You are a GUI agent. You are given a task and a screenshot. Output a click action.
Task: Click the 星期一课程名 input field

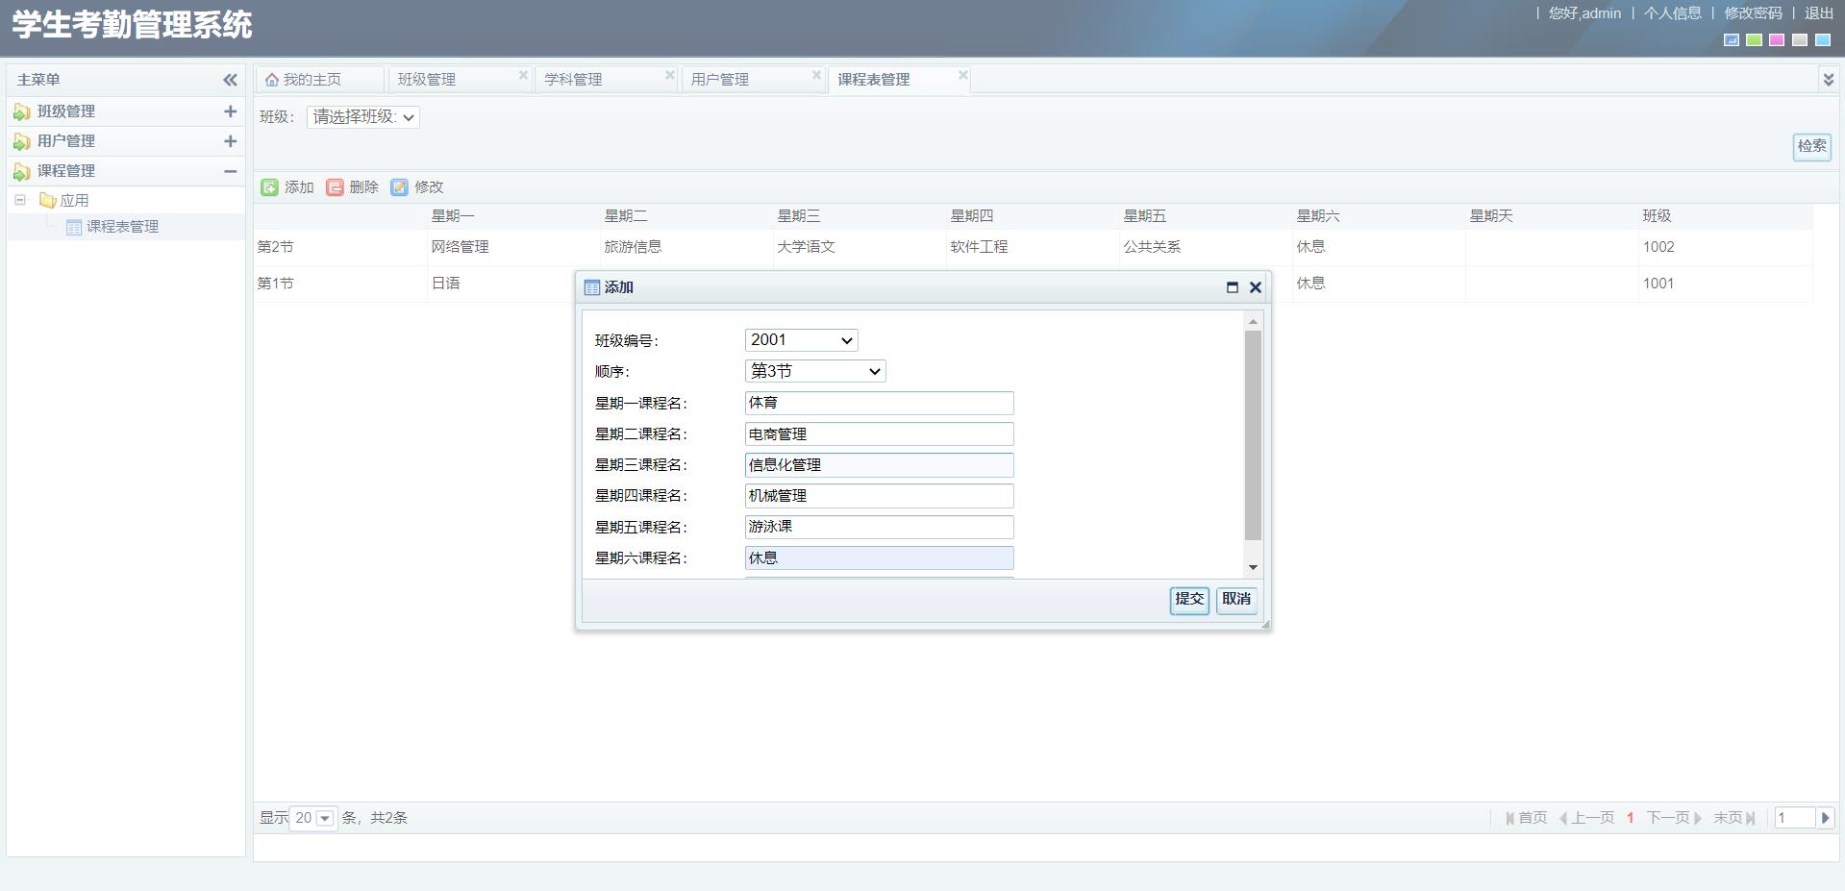click(x=879, y=403)
